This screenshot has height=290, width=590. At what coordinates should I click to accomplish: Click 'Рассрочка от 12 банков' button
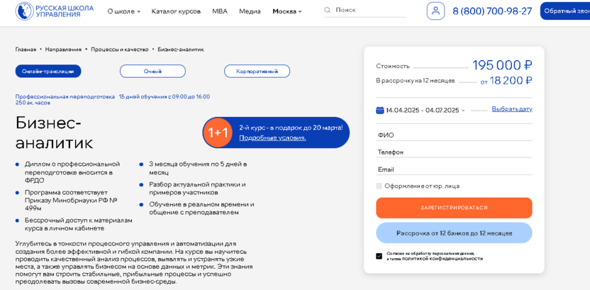pos(454,233)
